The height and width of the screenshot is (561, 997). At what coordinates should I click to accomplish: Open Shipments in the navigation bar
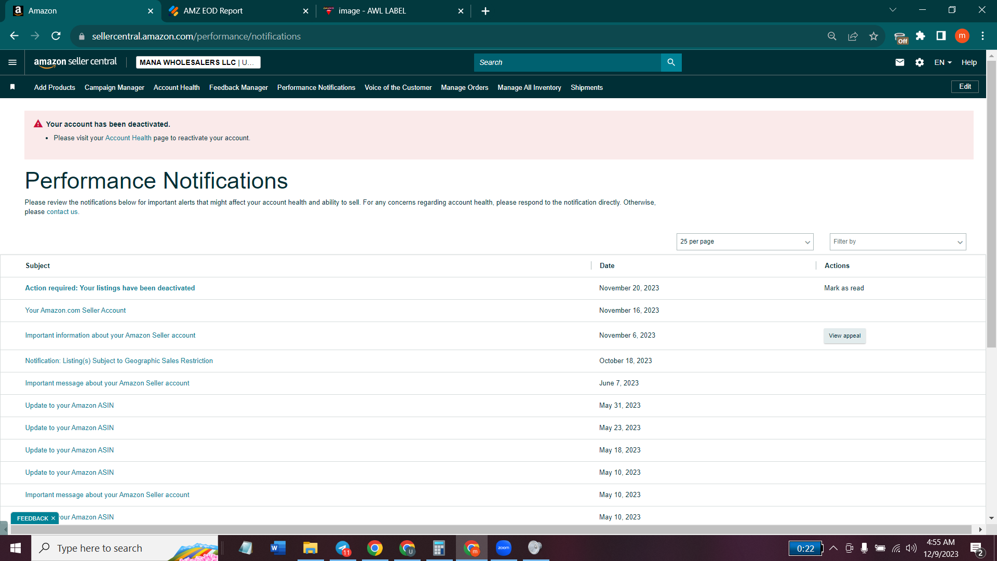click(586, 87)
